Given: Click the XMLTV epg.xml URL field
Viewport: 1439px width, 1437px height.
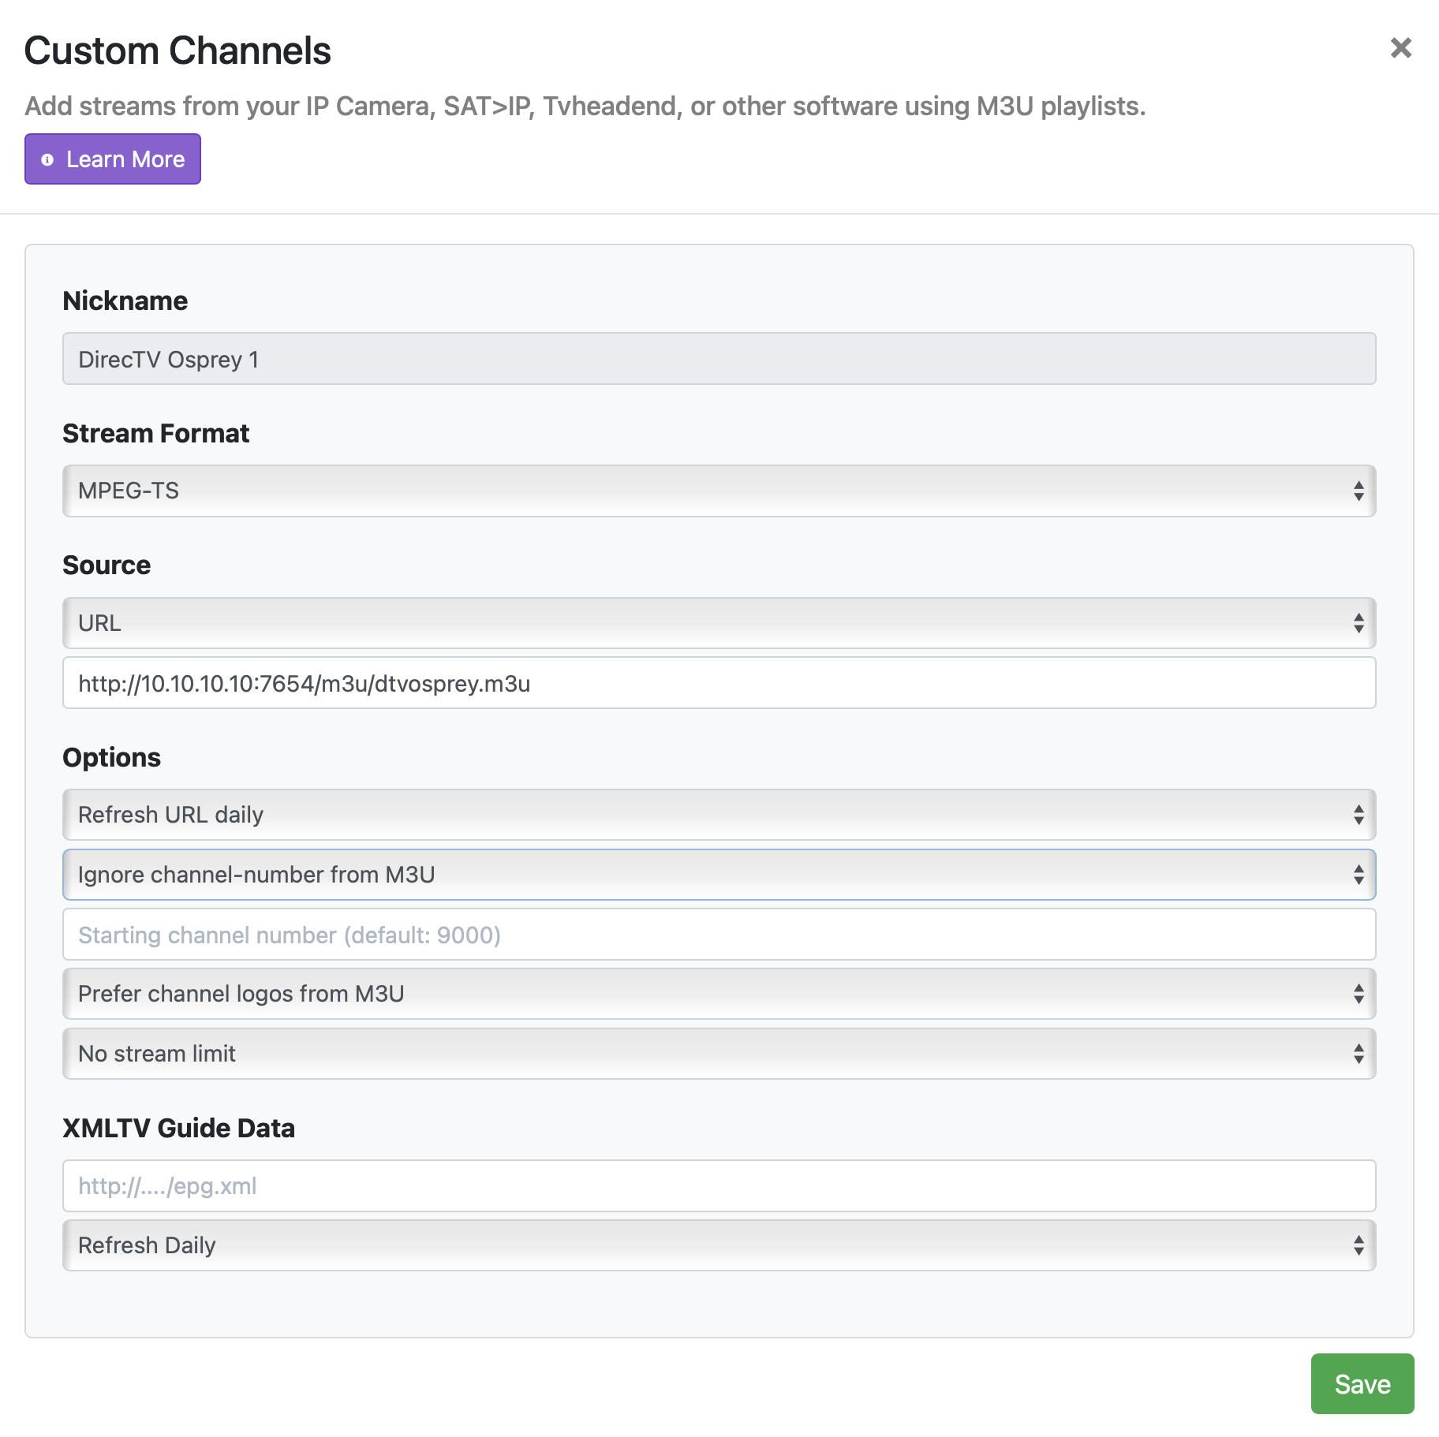Looking at the screenshot, I should [x=718, y=1185].
